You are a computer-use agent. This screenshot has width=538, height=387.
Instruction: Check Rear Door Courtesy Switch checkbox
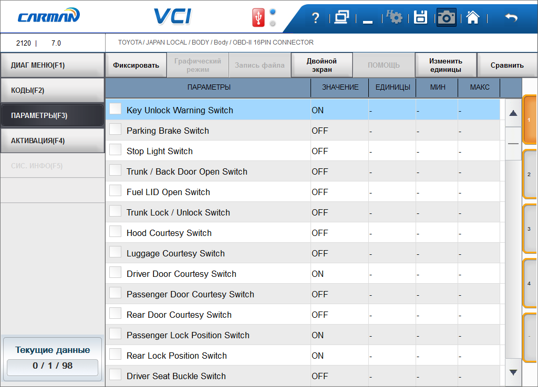coord(115,314)
